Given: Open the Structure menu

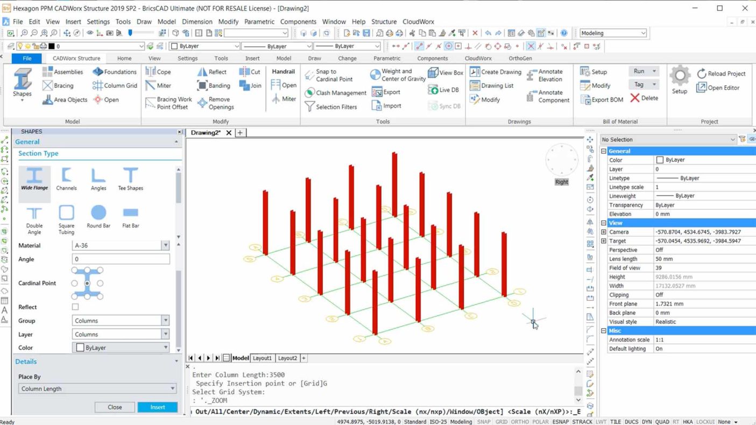Looking at the screenshot, I should (x=384, y=22).
